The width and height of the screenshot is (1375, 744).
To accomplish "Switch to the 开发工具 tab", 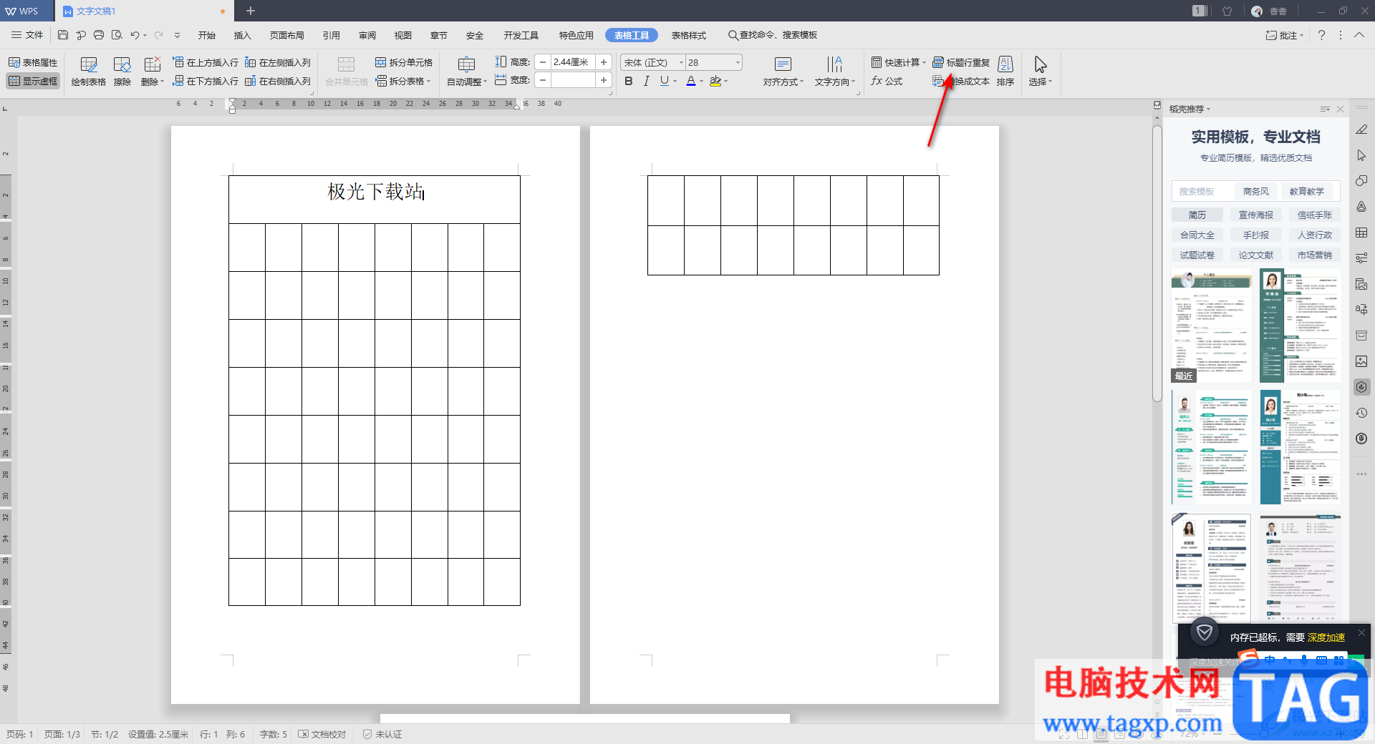I will [x=521, y=35].
